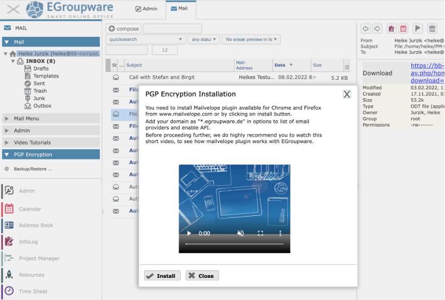The width and height of the screenshot is (445, 300).
Task: Enter fullscreen mode for the video
Action: 261,234
